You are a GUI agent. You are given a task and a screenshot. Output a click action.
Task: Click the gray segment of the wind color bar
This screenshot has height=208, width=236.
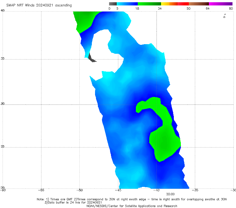click(x=113, y=4)
